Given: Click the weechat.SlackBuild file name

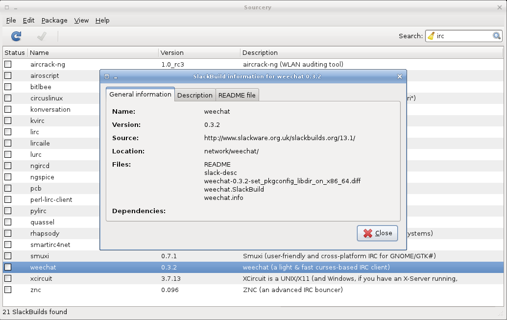Looking at the screenshot, I should tap(234, 189).
